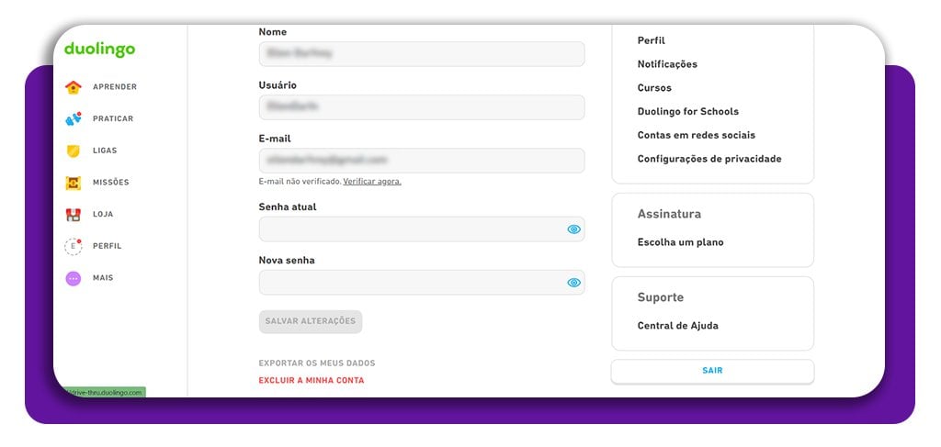Open the Missões chest icon
Viewport: 941px width, 447px height.
[74, 182]
